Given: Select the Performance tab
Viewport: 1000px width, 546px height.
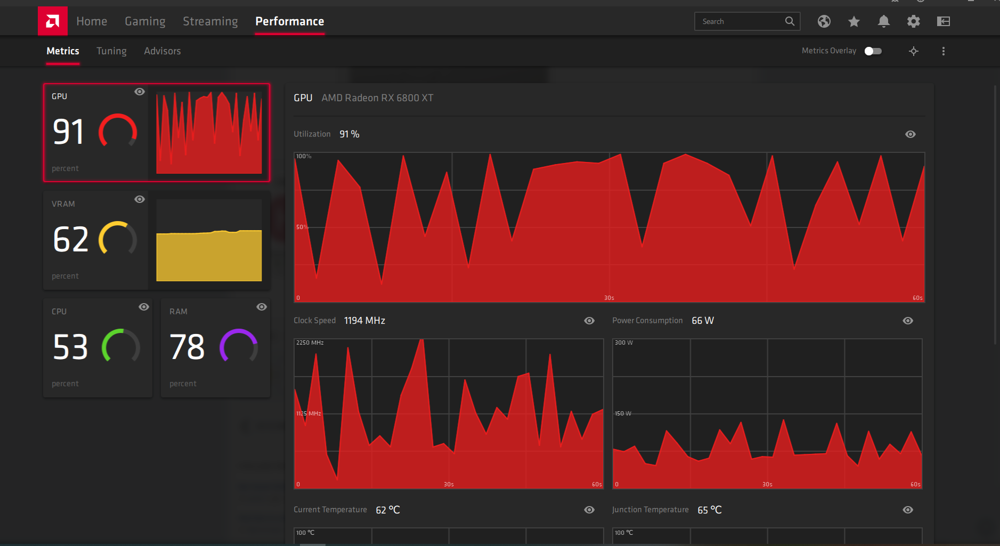Looking at the screenshot, I should click(290, 21).
